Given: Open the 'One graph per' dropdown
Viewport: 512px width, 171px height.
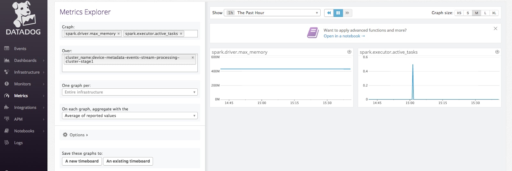Looking at the screenshot, I should (x=130, y=92).
